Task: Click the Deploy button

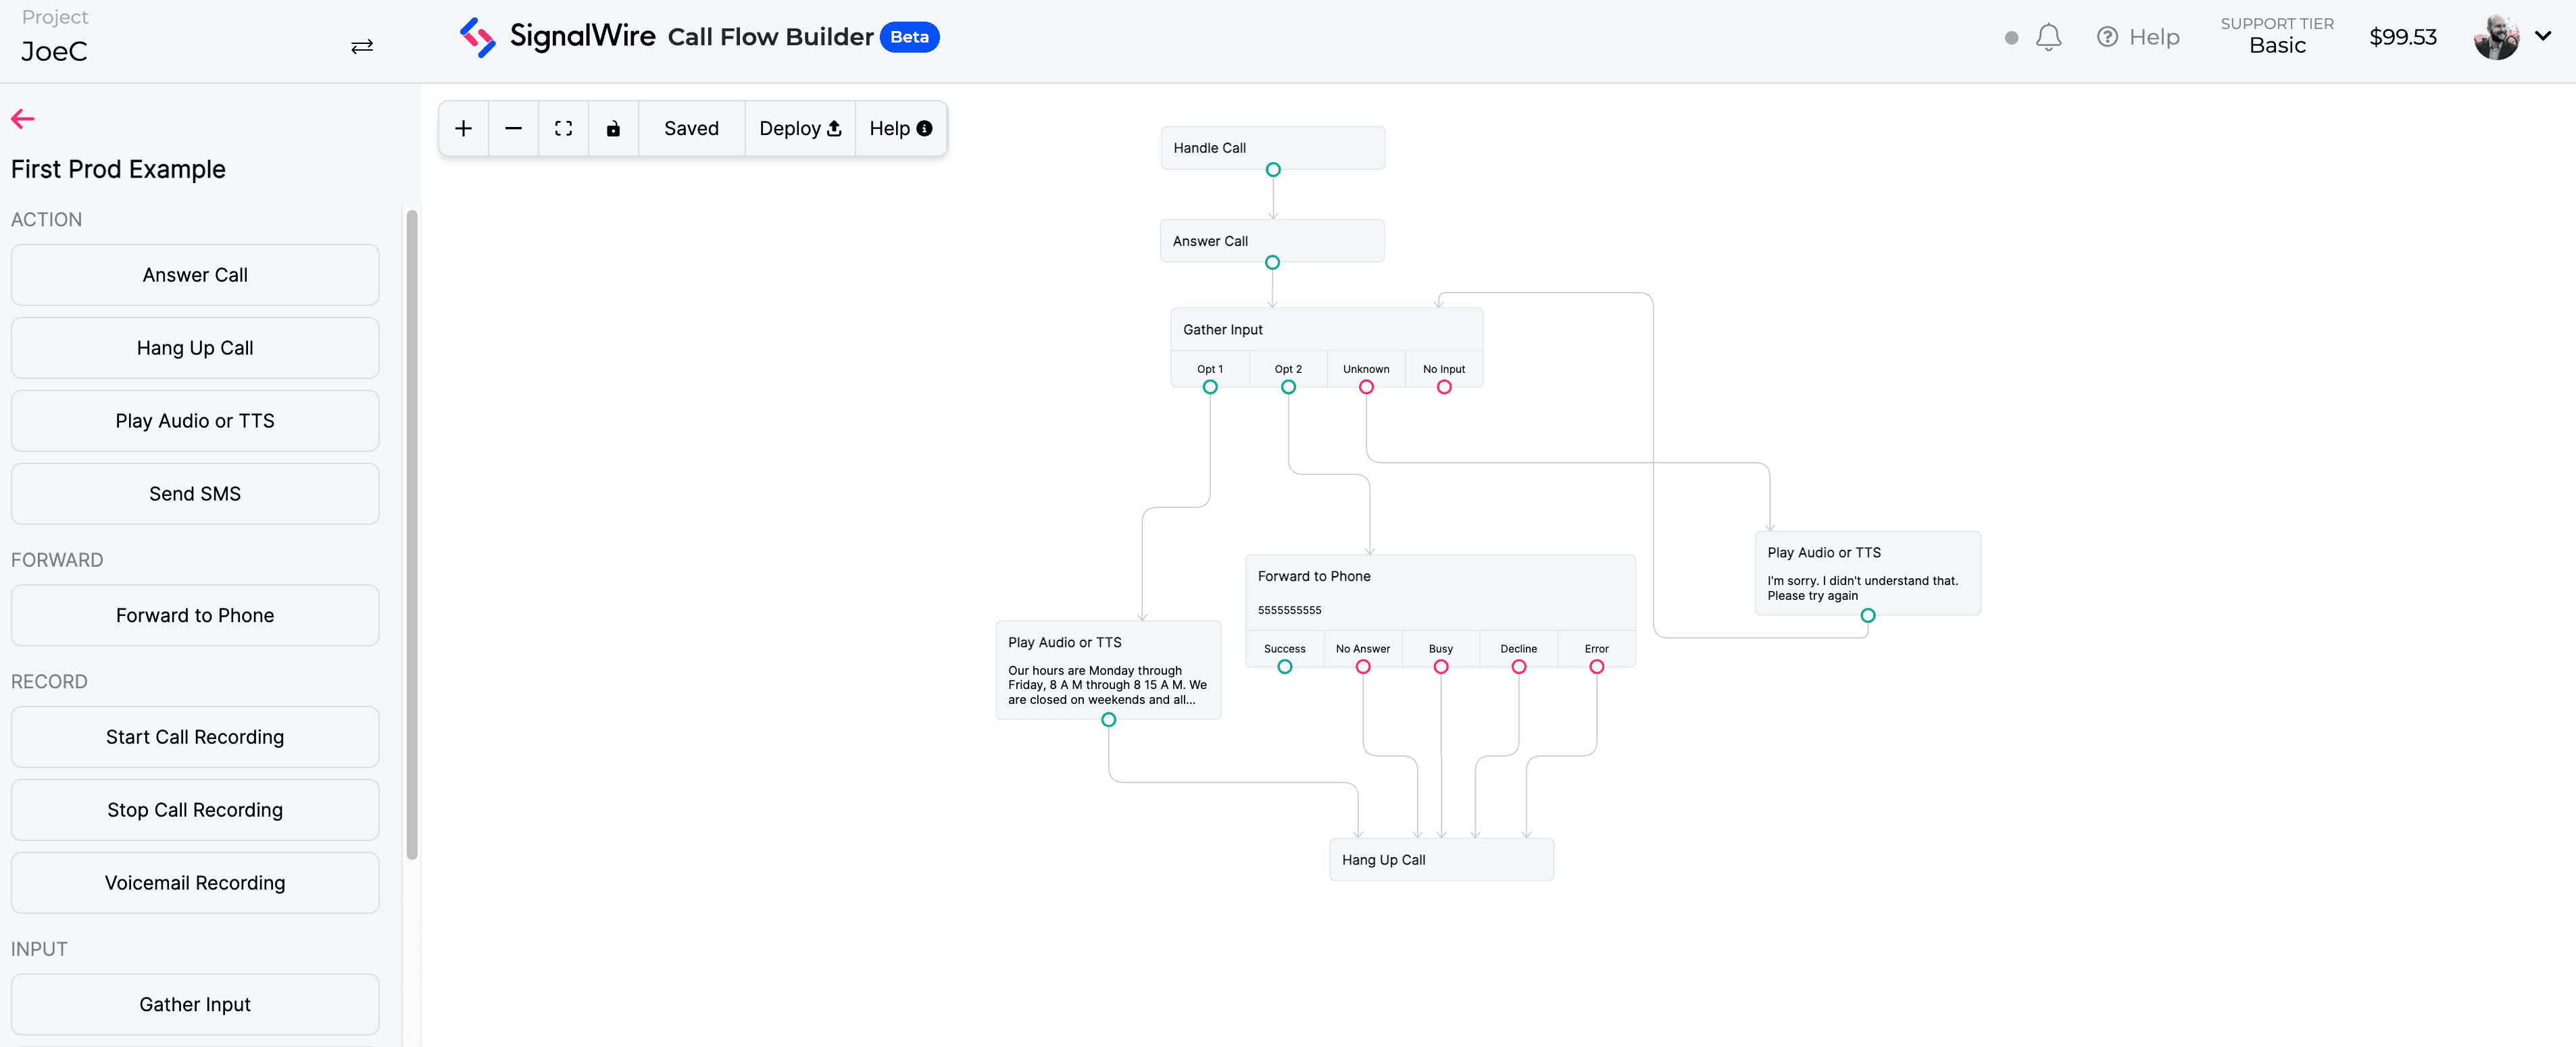Action: 800,128
